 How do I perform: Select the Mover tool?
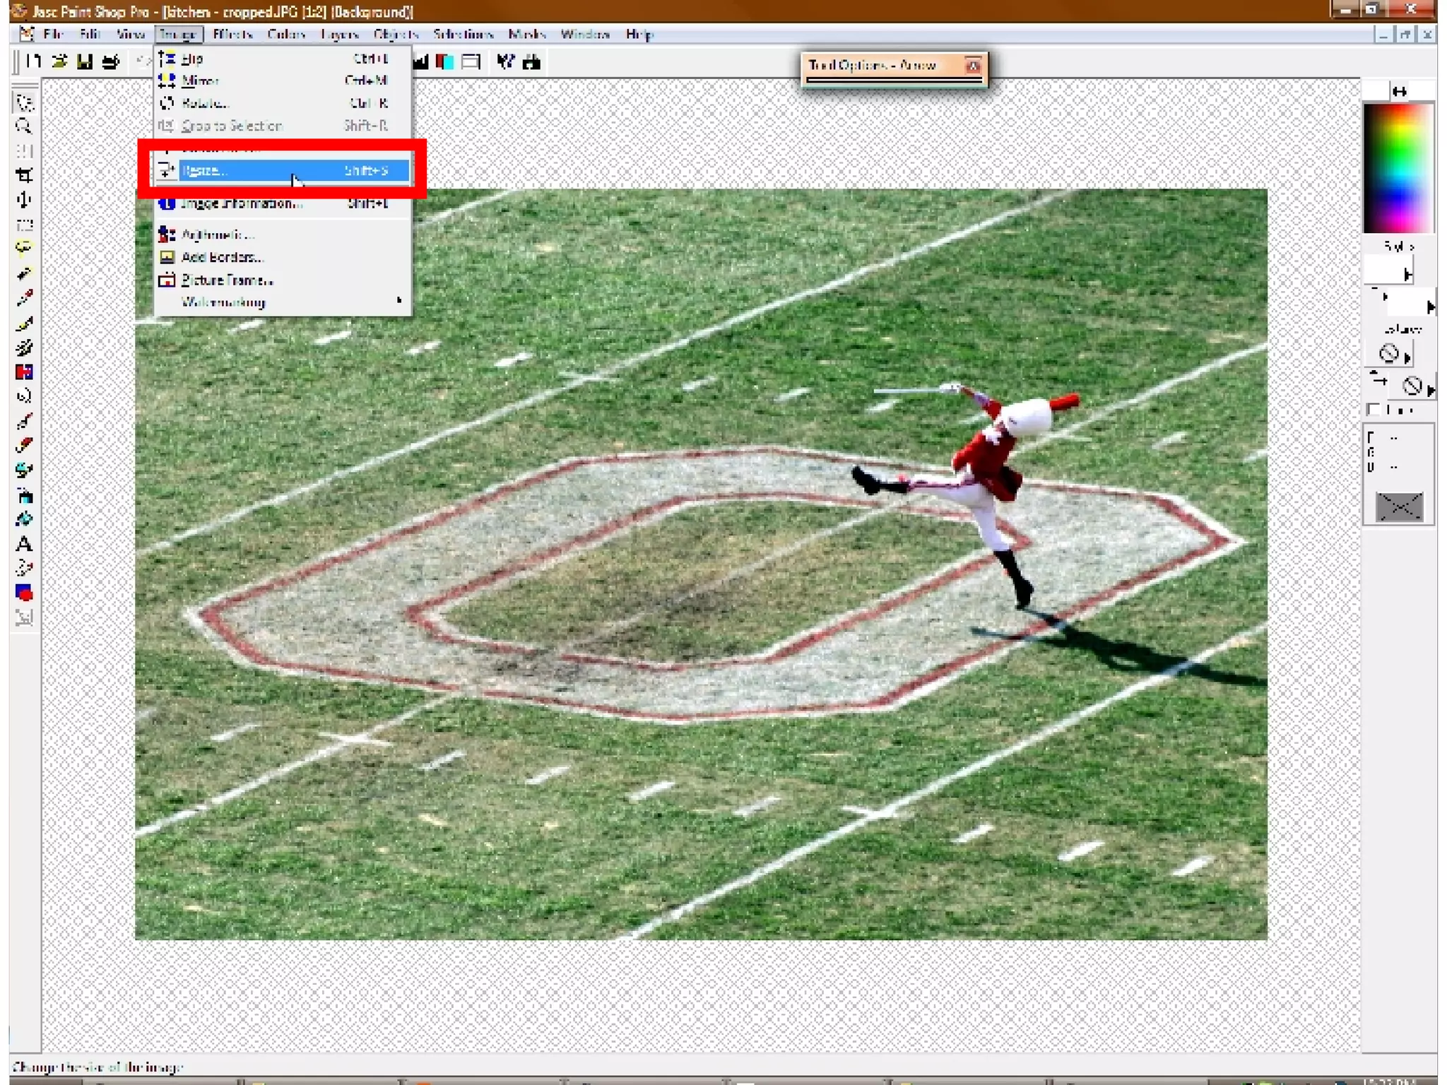24,200
